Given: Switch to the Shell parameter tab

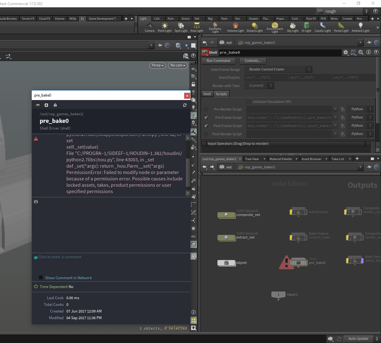Looking at the screenshot, I should click(207, 94).
